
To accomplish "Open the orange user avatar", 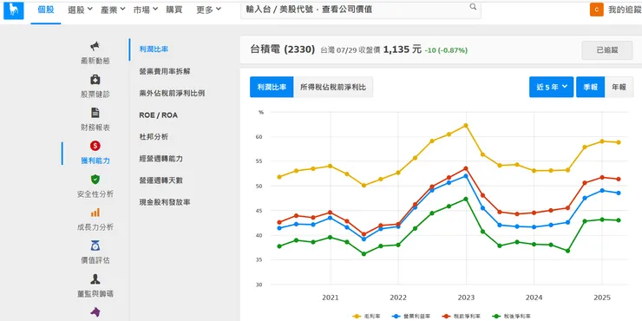I will point(597,10).
